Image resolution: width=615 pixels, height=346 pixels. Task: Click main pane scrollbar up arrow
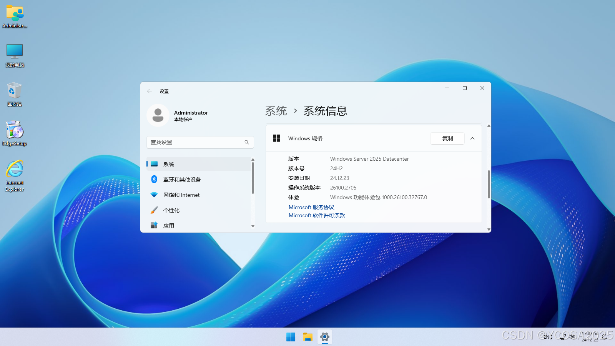489,126
